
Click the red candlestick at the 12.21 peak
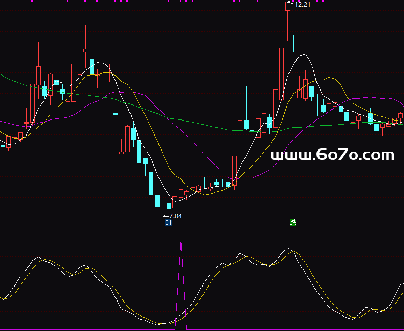(x=287, y=6)
